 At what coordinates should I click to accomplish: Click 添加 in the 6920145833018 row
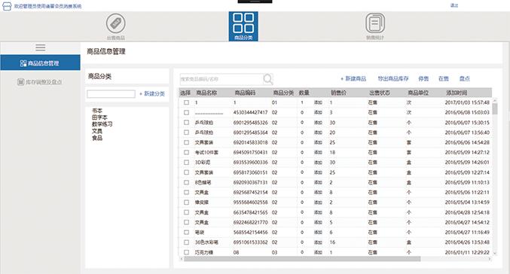click(318, 142)
